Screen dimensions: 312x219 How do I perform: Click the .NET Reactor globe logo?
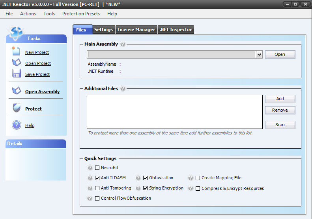(x=16, y=33)
